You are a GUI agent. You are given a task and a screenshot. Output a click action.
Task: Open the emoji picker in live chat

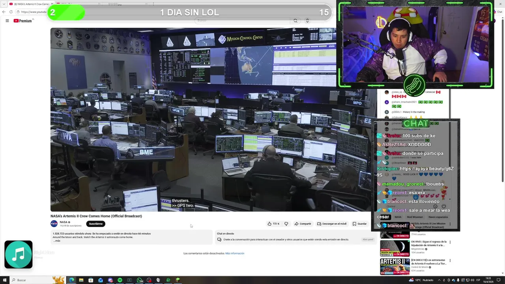pyautogui.click(x=436, y=206)
